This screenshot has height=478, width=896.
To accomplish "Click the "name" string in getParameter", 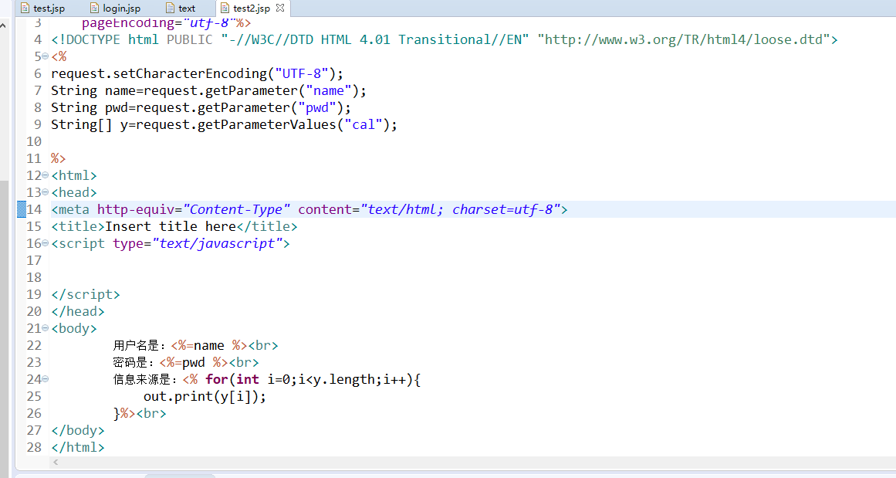I will pyautogui.click(x=329, y=90).
